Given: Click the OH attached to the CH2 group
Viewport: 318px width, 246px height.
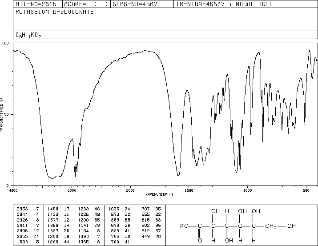Looking at the screenshot, I should [291, 226].
